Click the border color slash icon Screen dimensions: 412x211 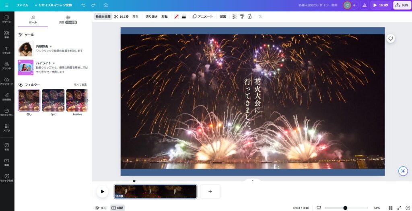click(x=176, y=17)
